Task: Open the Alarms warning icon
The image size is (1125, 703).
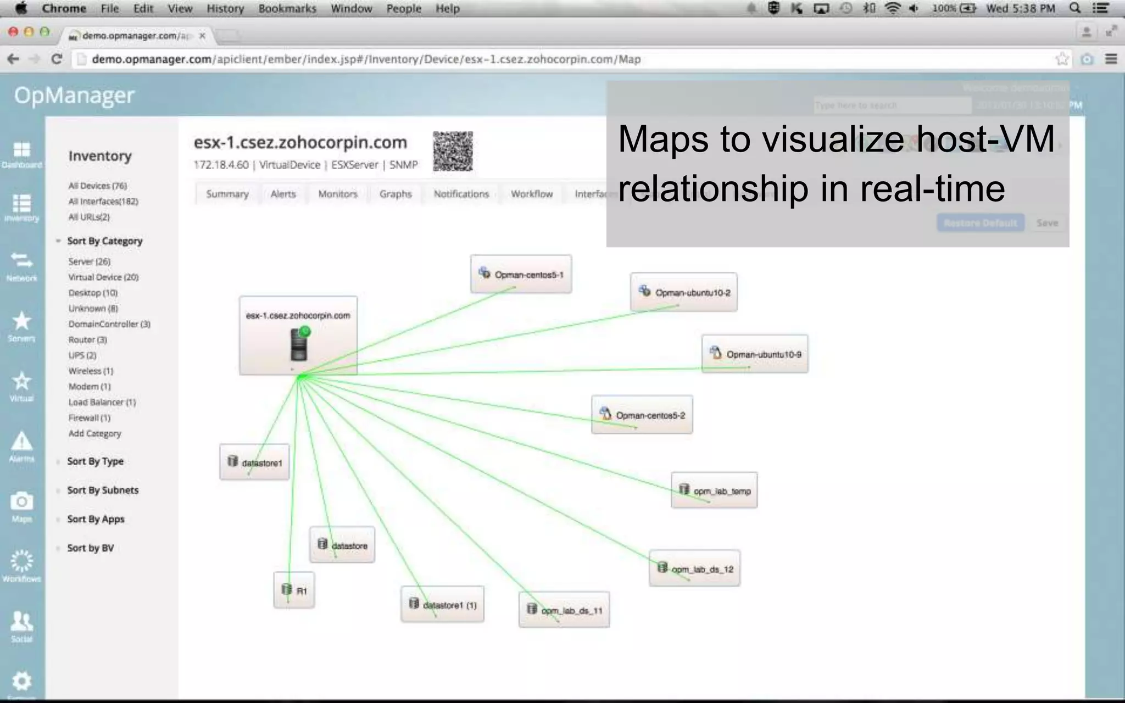Action: click(21, 447)
